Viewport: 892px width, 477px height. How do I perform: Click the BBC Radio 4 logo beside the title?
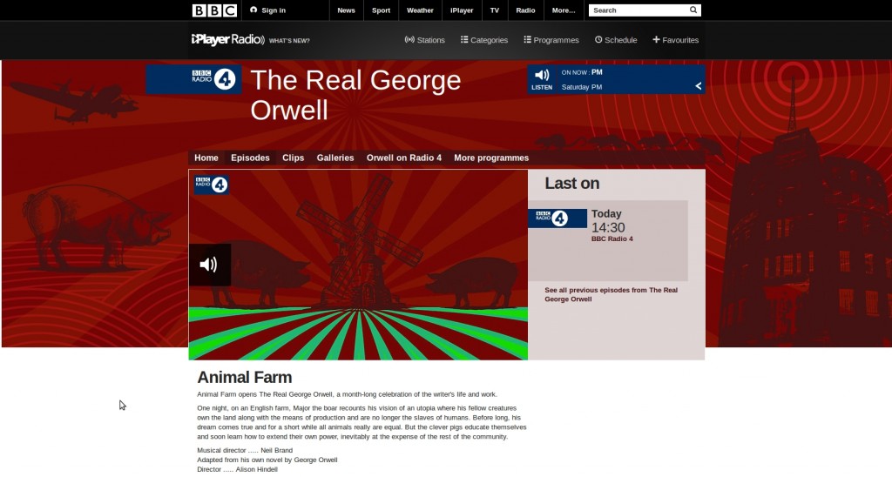(213, 79)
